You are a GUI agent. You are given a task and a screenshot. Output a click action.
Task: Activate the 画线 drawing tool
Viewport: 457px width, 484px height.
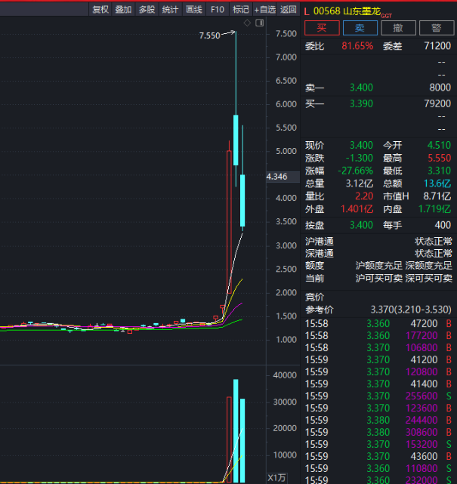[x=193, y=9]
